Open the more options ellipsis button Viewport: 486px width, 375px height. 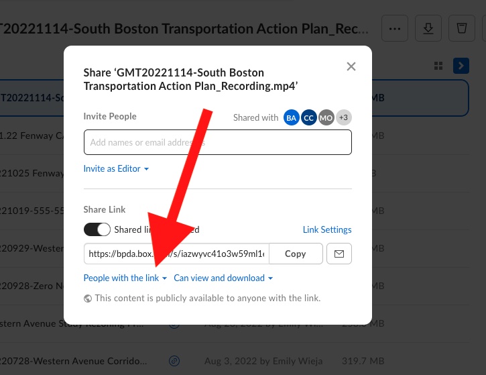395,28
